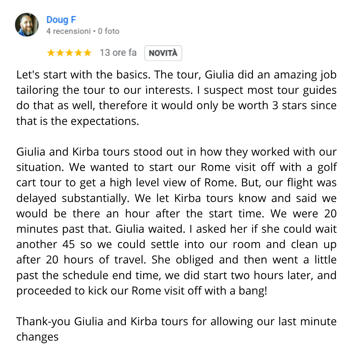Image resolution: width=353 pixels, height=353 pixels.
Task: Click the first yellow rating star
Action: pos(51,53)
